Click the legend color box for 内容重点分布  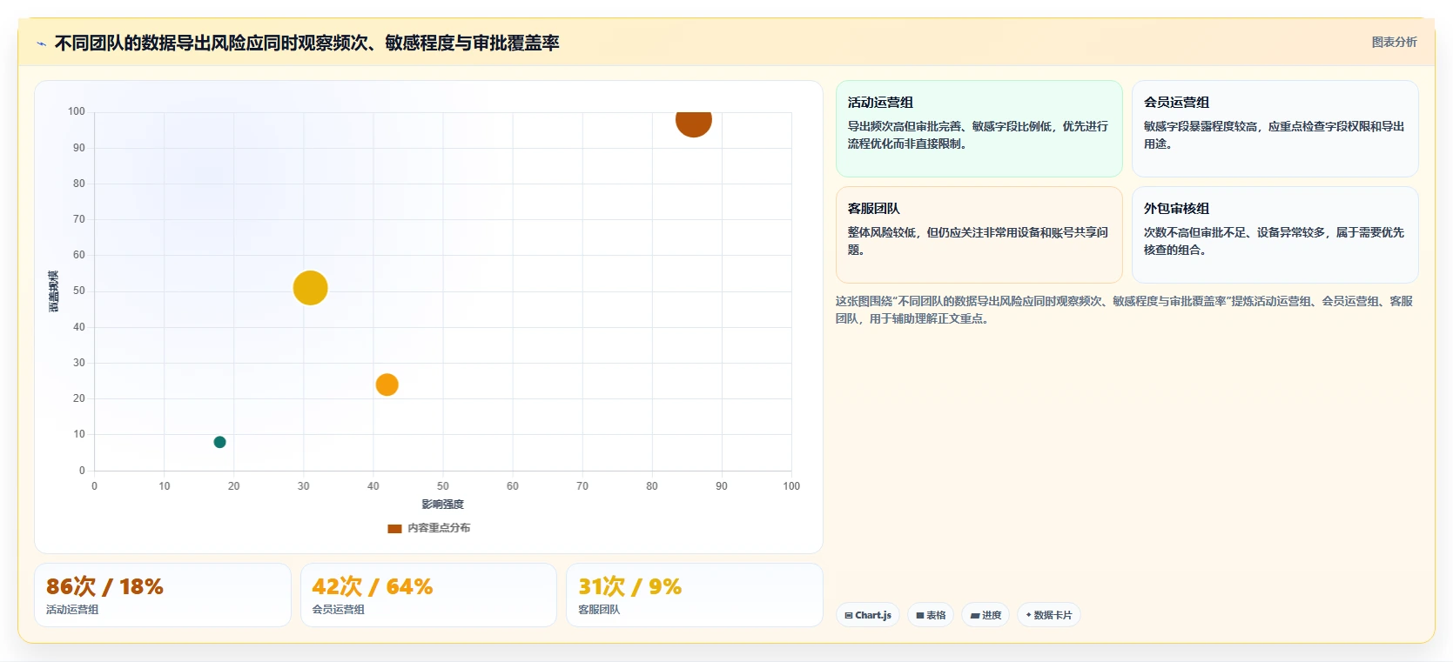click(394, 528)
